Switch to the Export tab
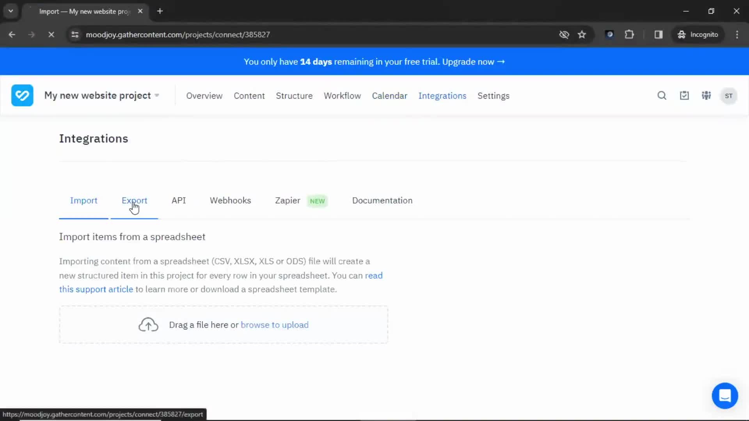 point(134,200)
